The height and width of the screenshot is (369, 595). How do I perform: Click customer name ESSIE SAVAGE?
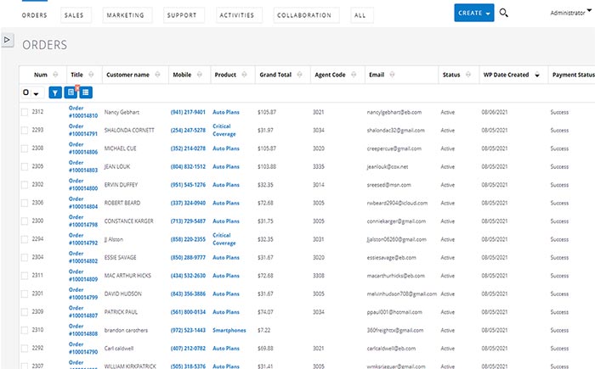(121, 258)
